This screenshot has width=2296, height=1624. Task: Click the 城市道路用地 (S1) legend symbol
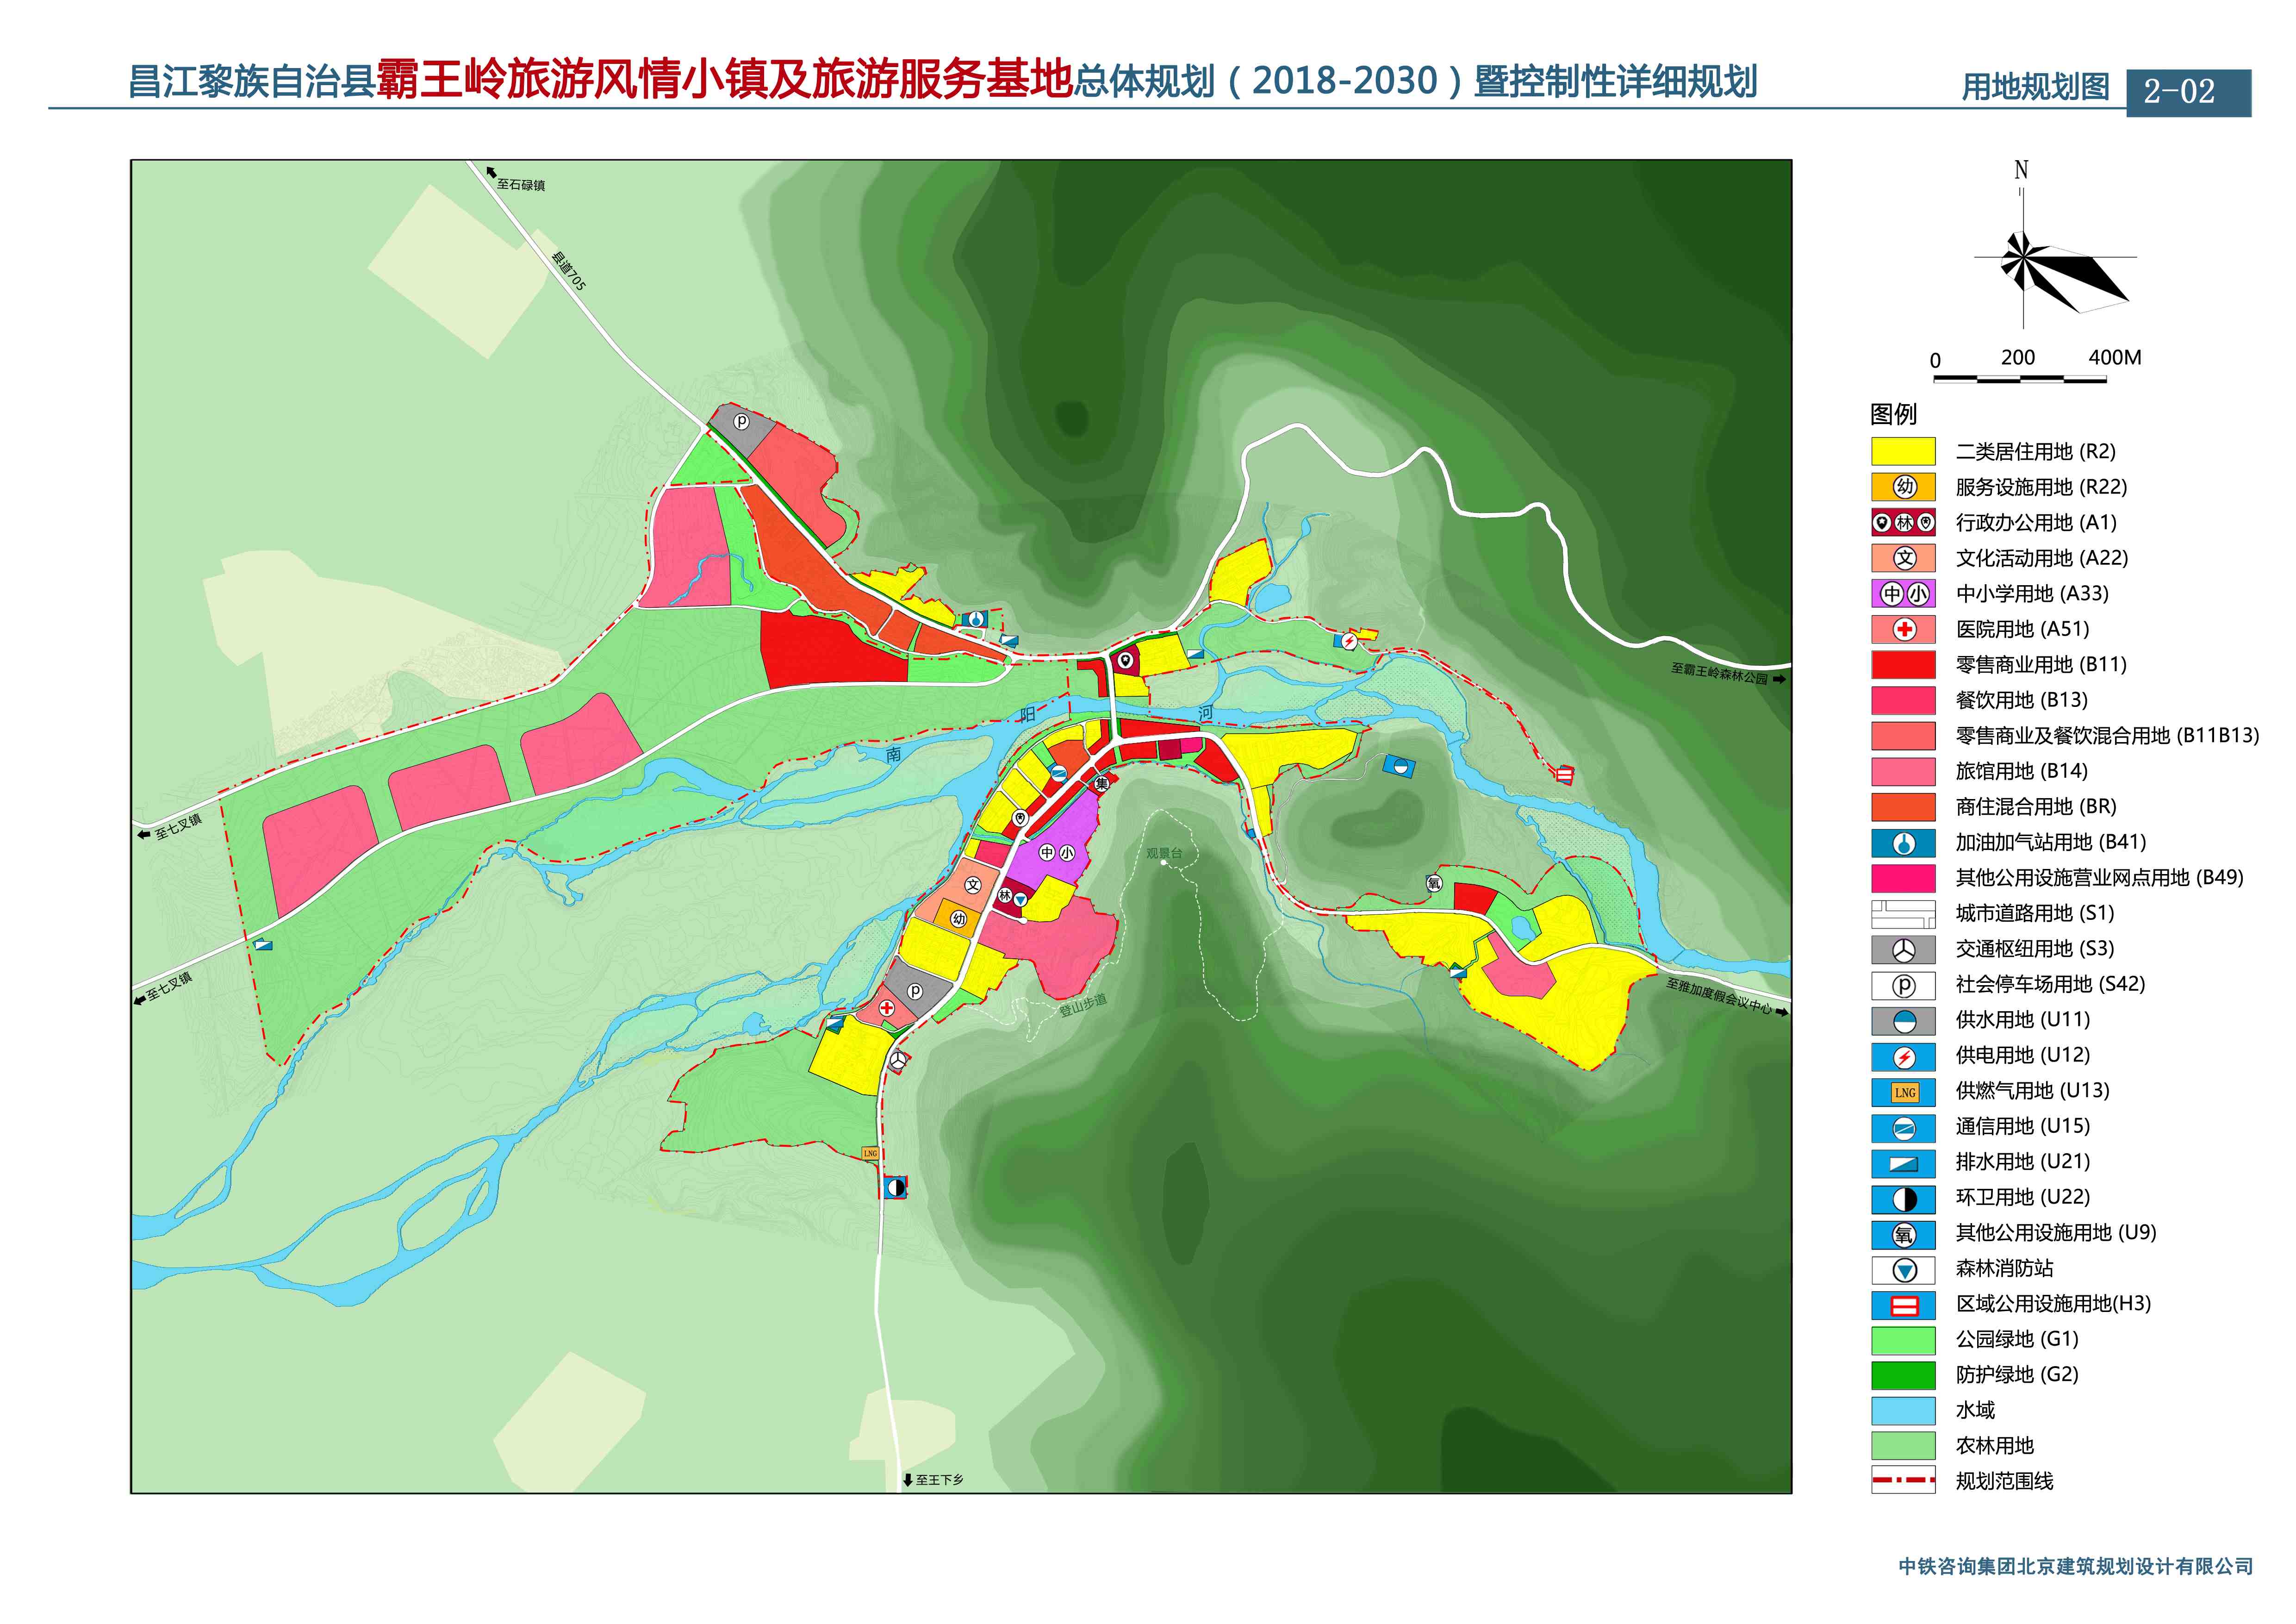1904,913
